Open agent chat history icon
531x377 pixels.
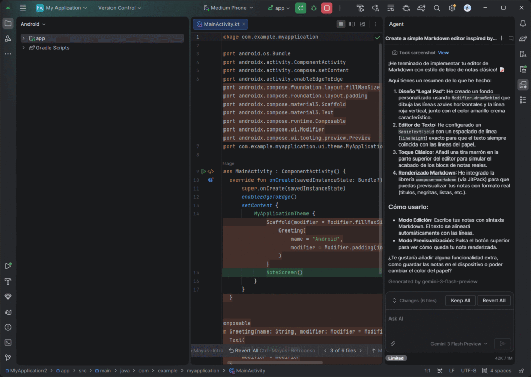(x=511, y=38)
